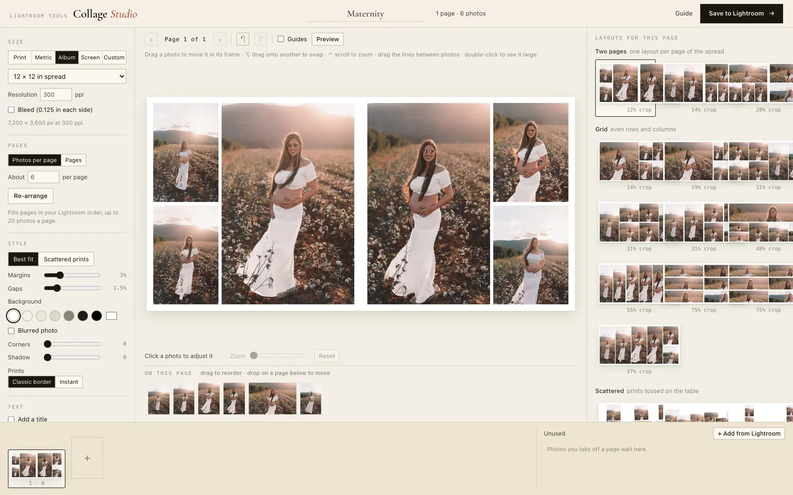The height and width of the screenshot is (495, 793).
Task: Click the Margins slider
Action: click(72, 275)
